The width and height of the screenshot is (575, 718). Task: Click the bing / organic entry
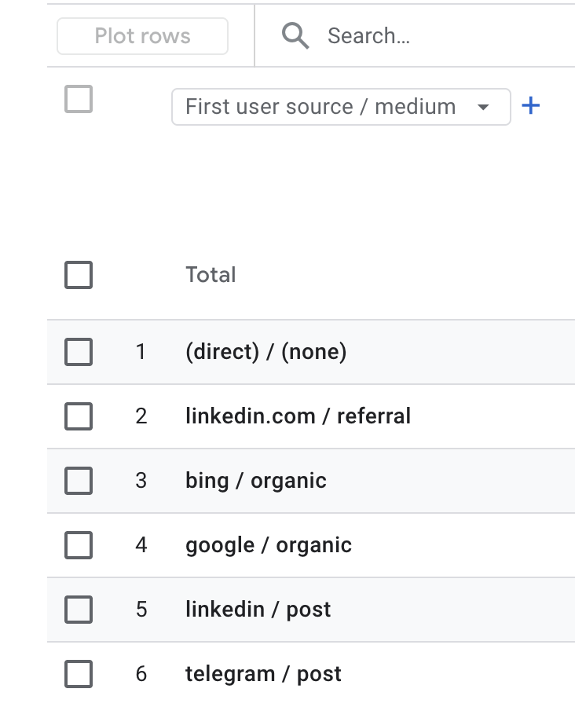click(255, 481)
